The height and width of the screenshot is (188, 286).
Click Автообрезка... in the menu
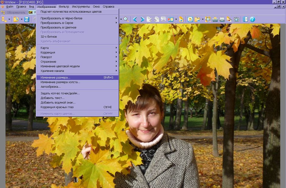pyautogui.click(x=51, y=87)
